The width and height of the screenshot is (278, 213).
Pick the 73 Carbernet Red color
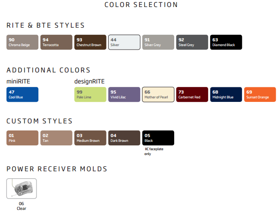coord(192,94)
